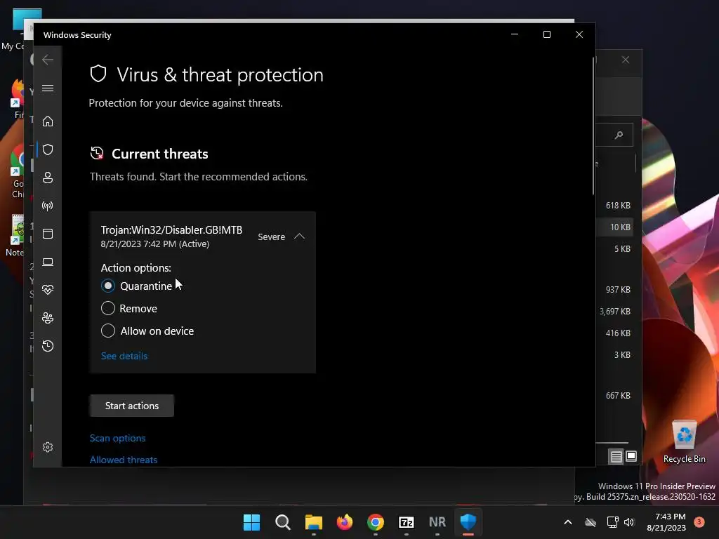The height and width of the screenshot is (539, 719).
Task: Select the 618 KB file row
Action: tap(615, 206)
